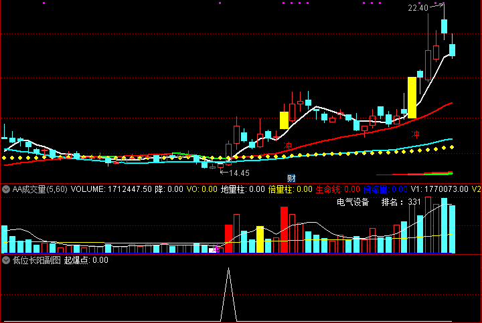
Task: Select the VOLUME: 1712447.50 readout
Action: click(111, 189)
